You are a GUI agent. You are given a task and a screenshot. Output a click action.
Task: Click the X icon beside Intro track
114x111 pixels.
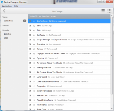30,26
